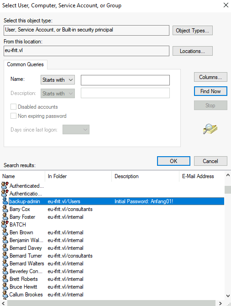Click the Cancel button
The image size is (231, 306).
click(x=210, y=161)
